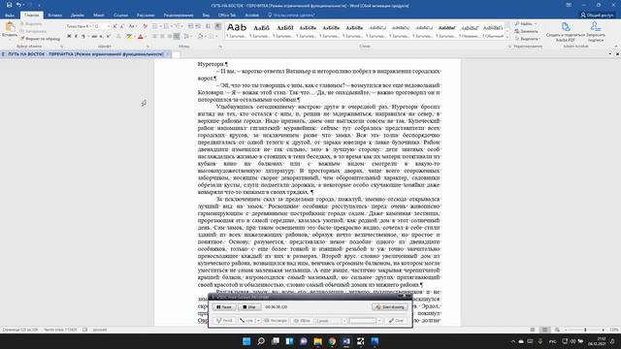Viewport: 621px width, 349px height.
Task: Increase the font size
Action: click(x=114, y=26)
